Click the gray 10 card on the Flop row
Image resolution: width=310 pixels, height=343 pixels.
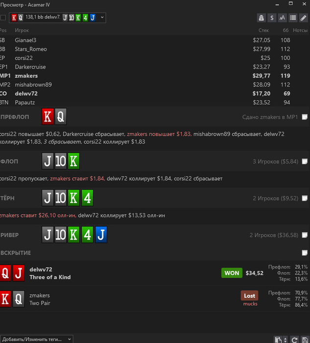[61, 161]
